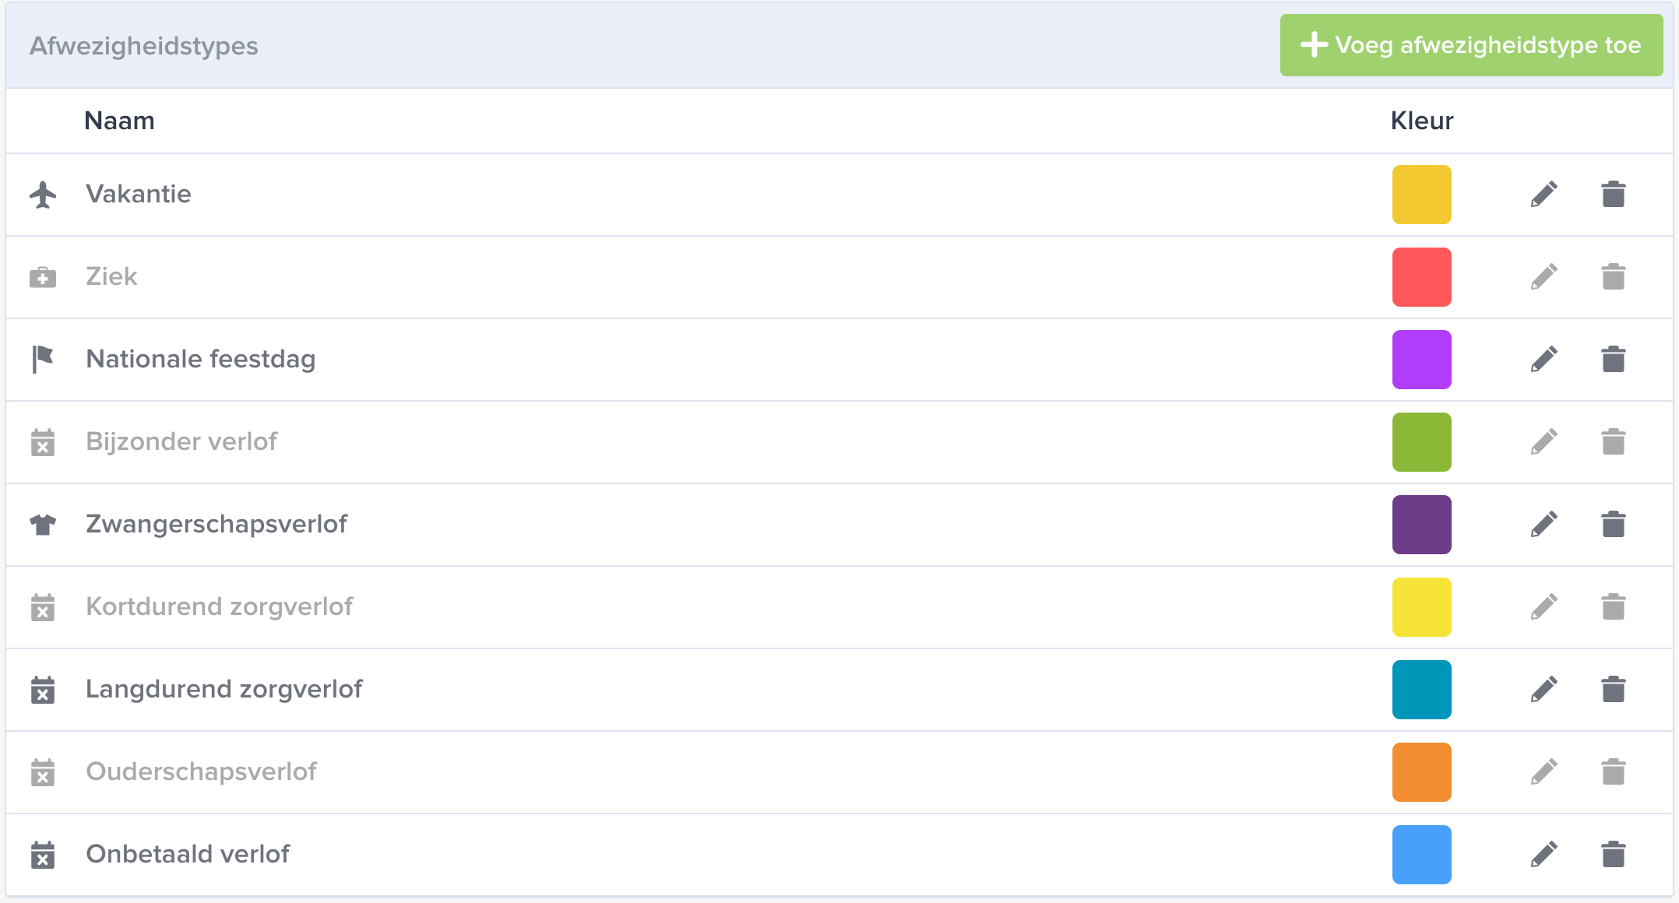Select the Langdurend zorgverlof row name
This screenshot has height=903, width=1679.
pyautogui.click(x=224, y=690)
